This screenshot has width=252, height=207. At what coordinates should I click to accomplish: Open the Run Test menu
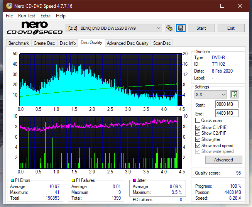[x=27, y=16]
